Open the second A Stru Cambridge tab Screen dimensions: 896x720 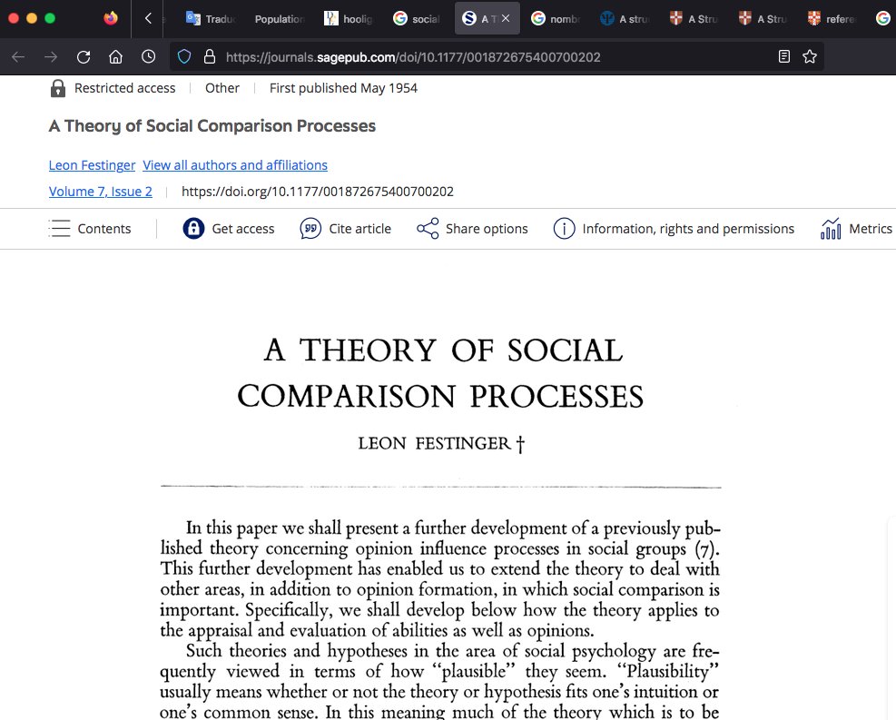(763, 19)
